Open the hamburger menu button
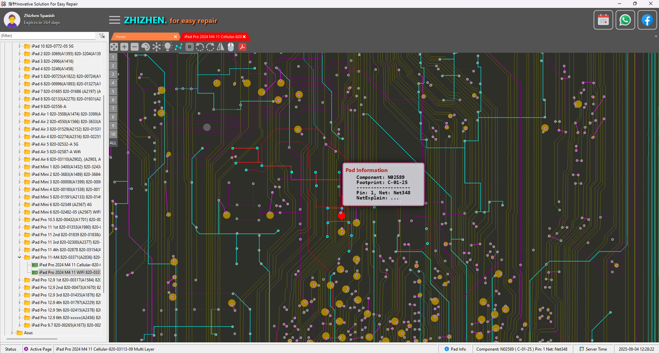The height and width of the screenshot is (353, 659). click(x=114, y=20)
